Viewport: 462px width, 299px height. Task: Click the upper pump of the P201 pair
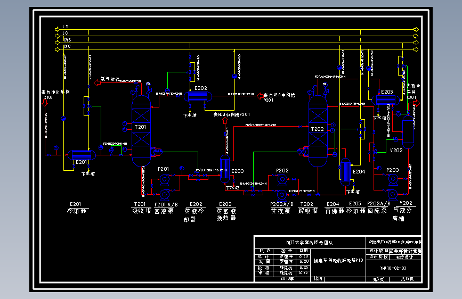(165, 179)
